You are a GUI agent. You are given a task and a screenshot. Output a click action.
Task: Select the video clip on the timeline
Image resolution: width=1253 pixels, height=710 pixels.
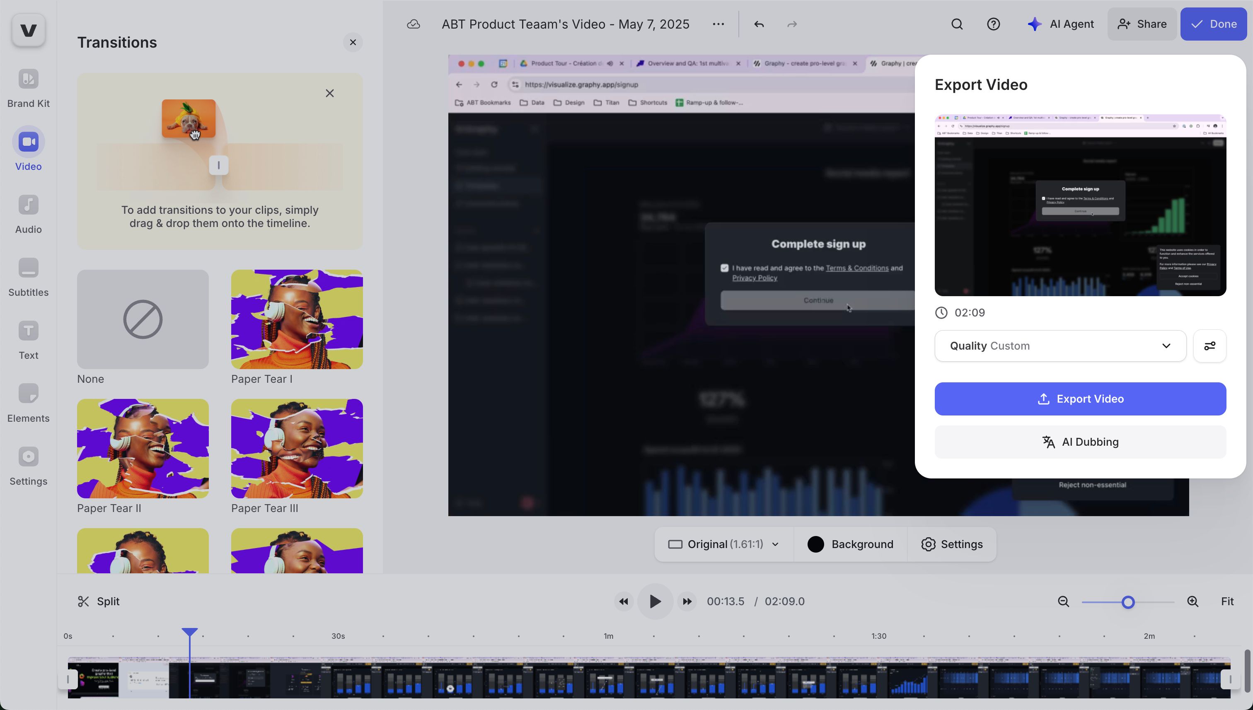coord(649,678)
